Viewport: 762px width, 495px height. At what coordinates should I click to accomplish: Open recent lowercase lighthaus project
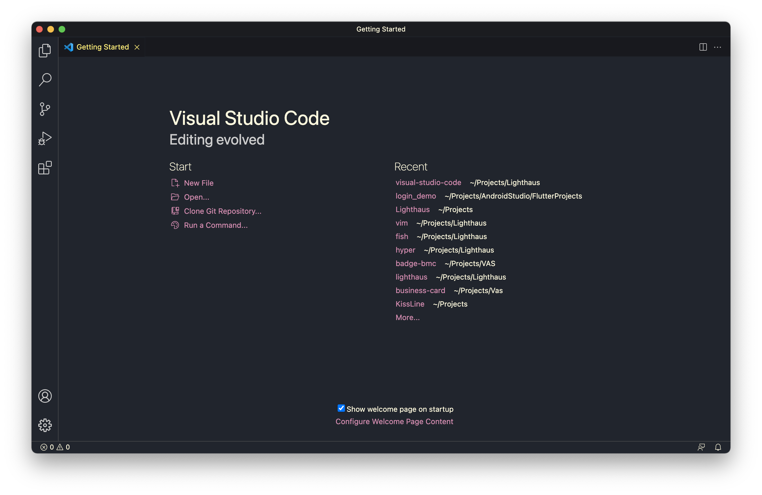point(411,277)
